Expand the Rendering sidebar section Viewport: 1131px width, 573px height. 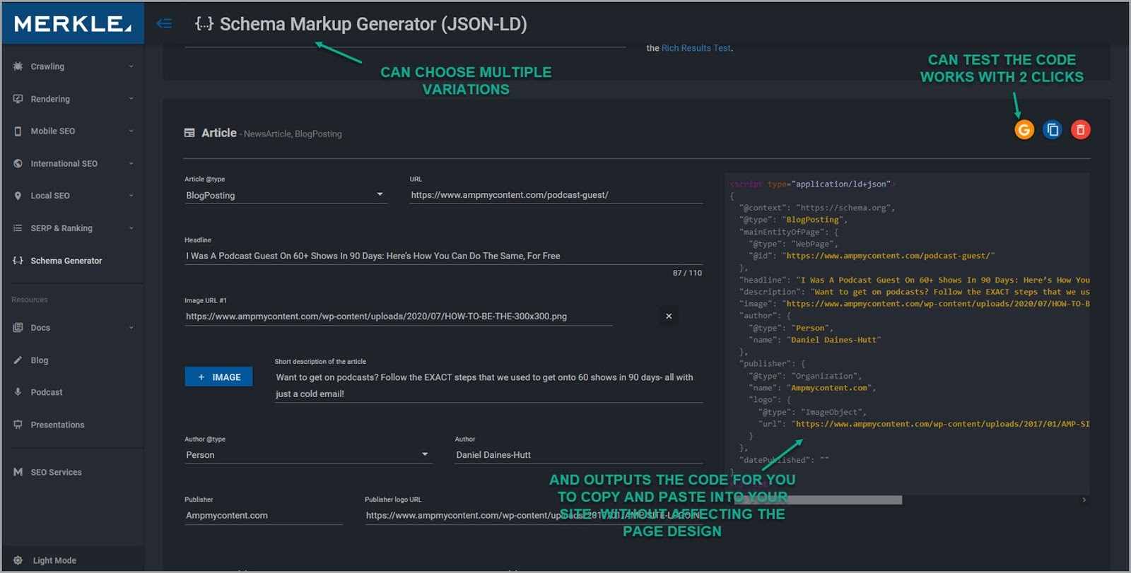(72, 99)
